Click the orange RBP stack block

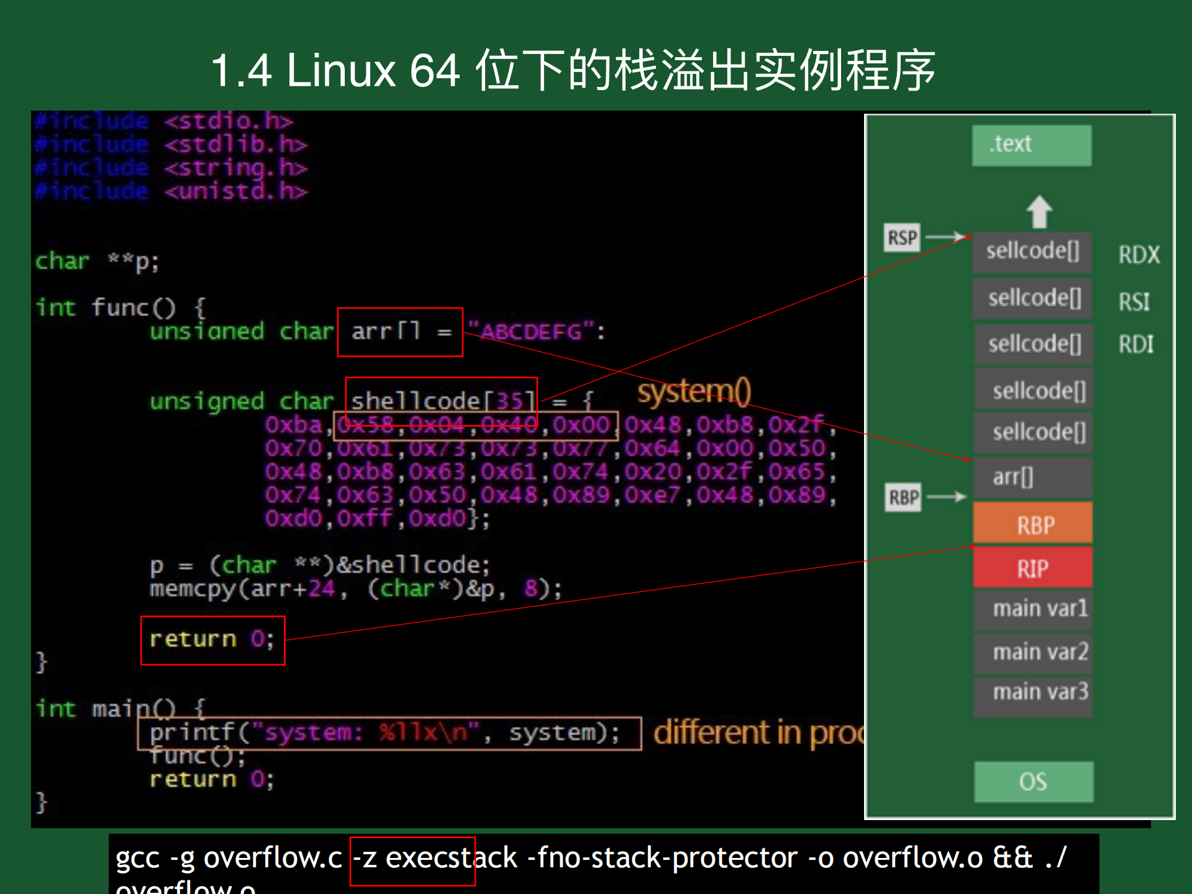[x=1032, y=523]
